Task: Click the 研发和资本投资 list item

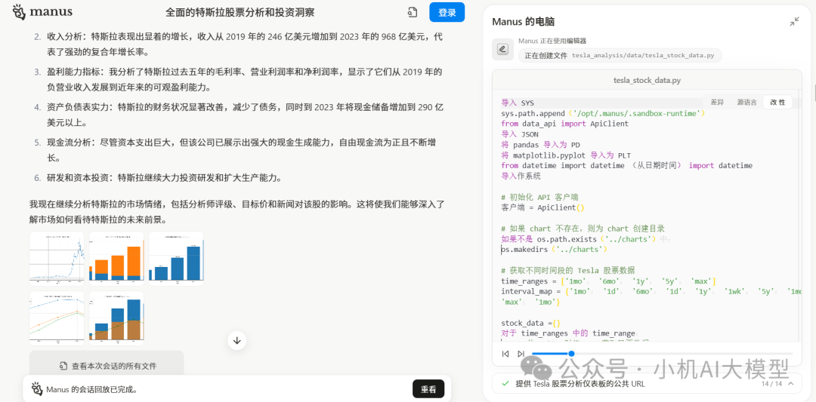Action: click(x=165, y=178)
